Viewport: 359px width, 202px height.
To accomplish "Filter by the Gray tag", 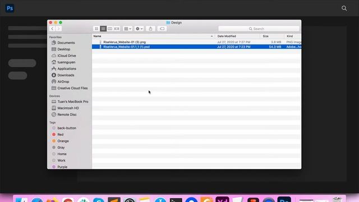I will (x=61, y=148).
